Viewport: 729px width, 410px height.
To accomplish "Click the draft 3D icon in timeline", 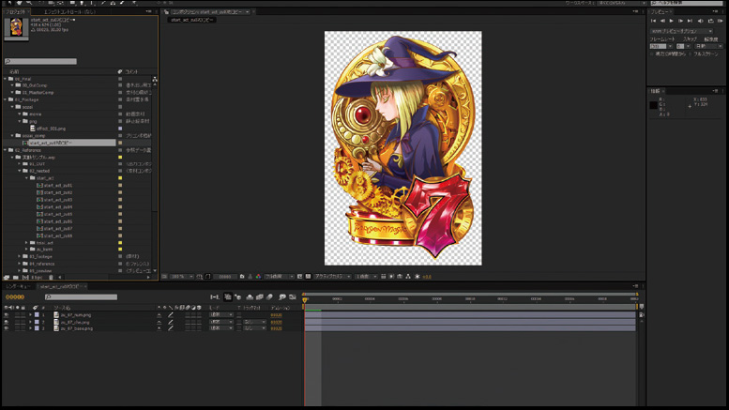I will point(237,296).
